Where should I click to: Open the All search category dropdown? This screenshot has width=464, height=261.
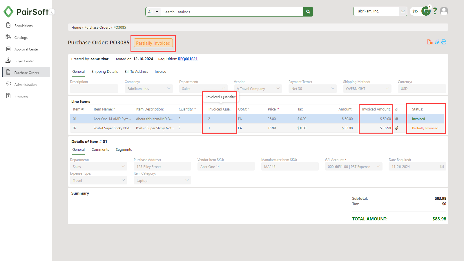[153, 12]
